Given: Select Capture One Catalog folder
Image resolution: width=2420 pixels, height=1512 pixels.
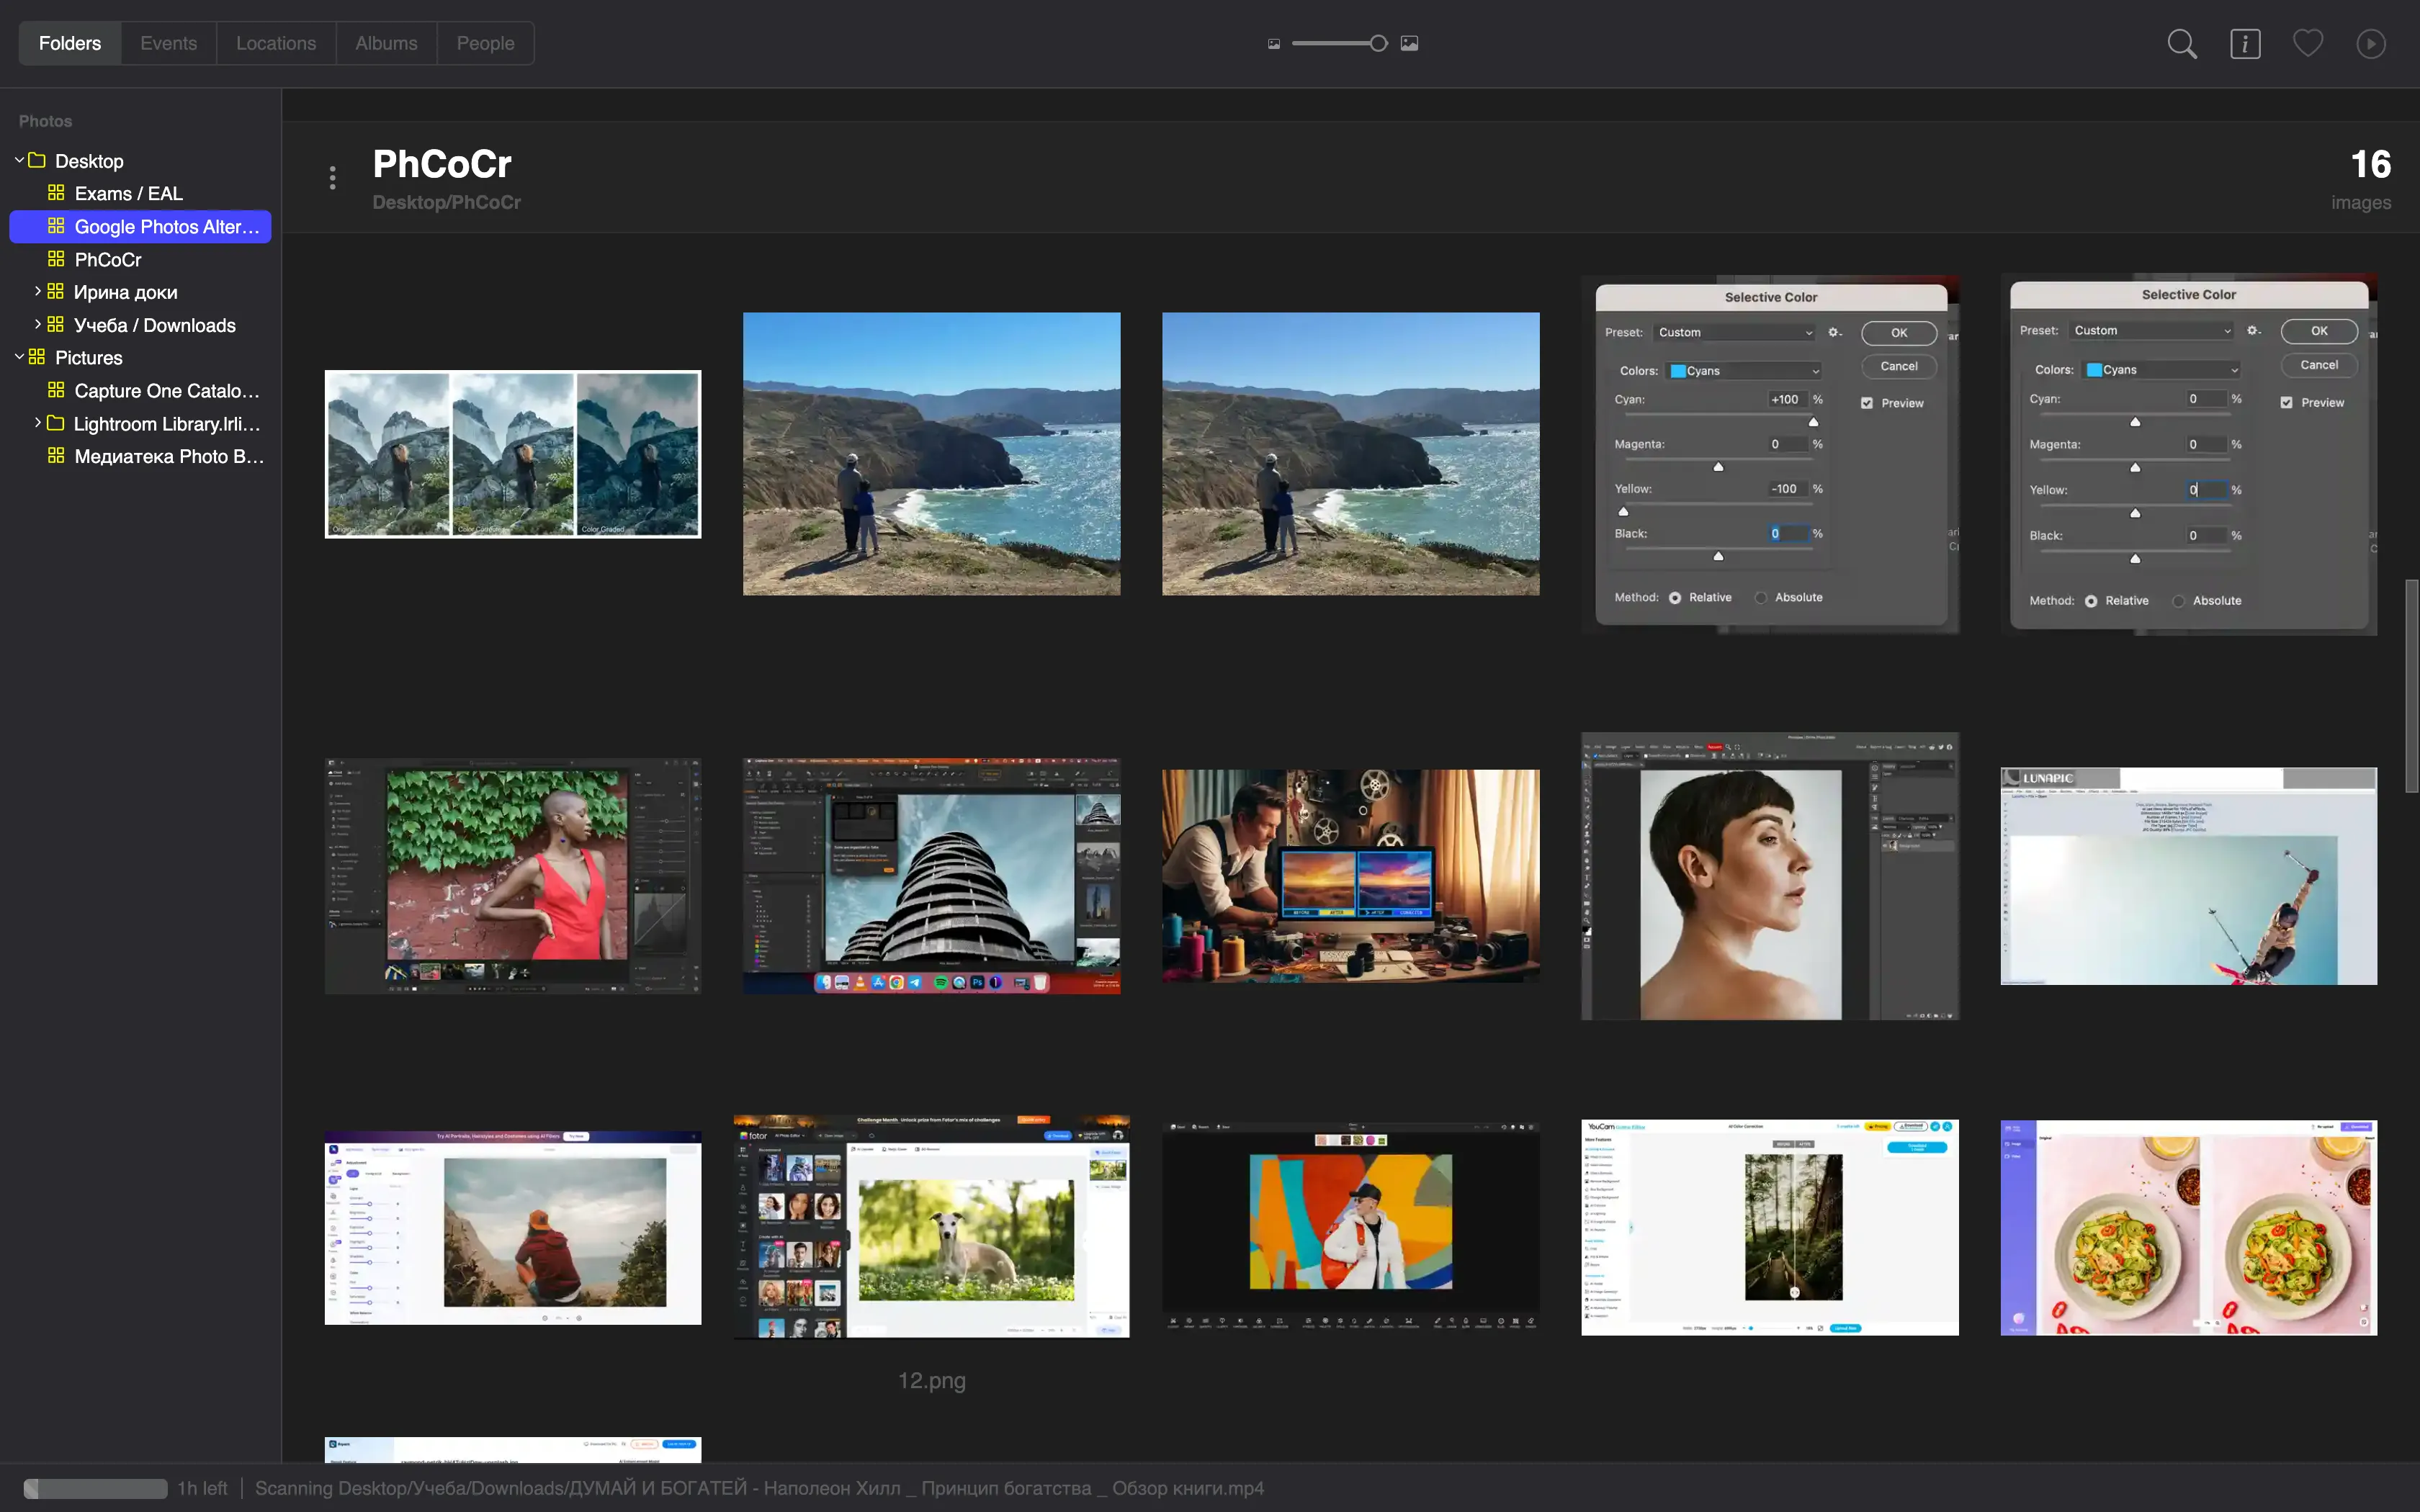Looking at the screenshot, I should [x=166, y=391].
